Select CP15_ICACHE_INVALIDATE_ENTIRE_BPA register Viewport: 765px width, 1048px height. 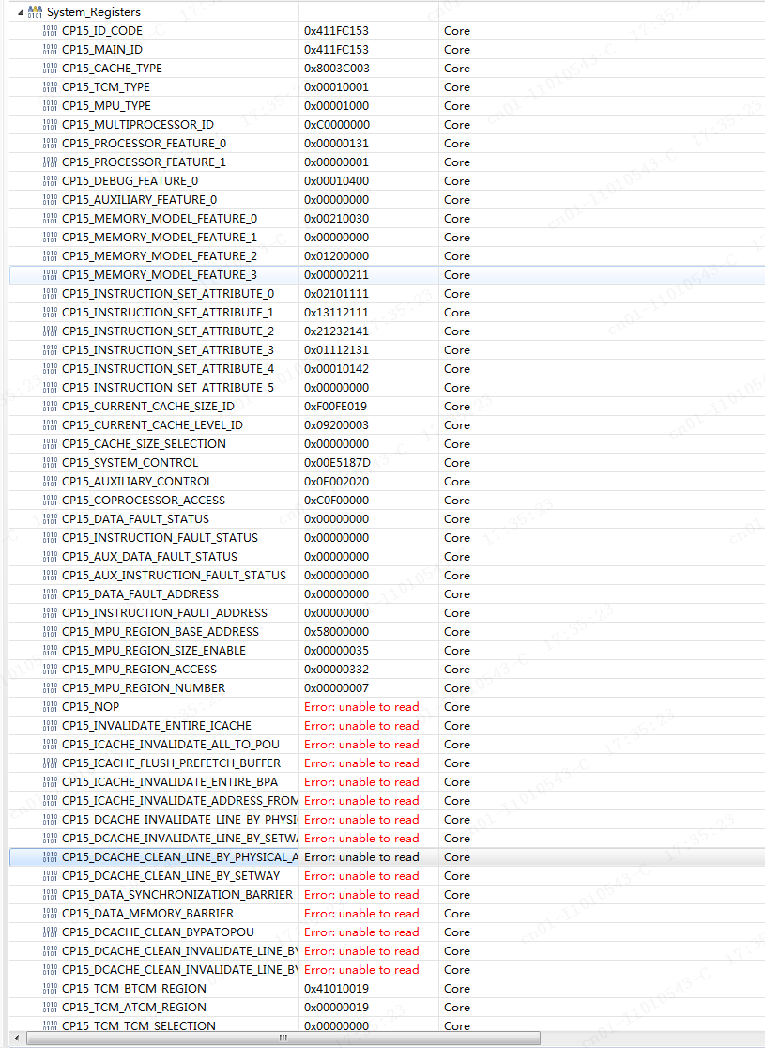coord(170,781)
